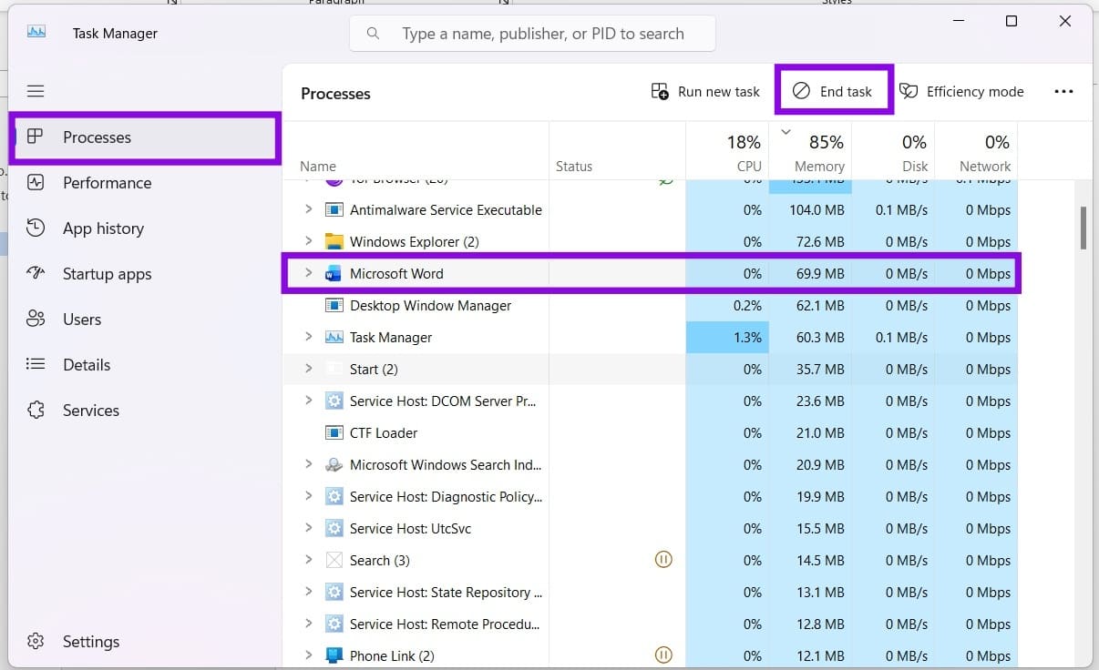The height and width of the screenshot is (670, 1099).
Task: Click the 69.9 MB memory value for Word
Action: pos(819,274)
